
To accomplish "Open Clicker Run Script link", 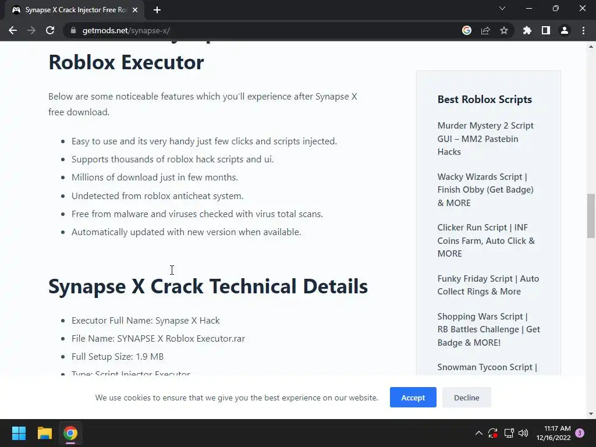I will click(x=486, y=240).
